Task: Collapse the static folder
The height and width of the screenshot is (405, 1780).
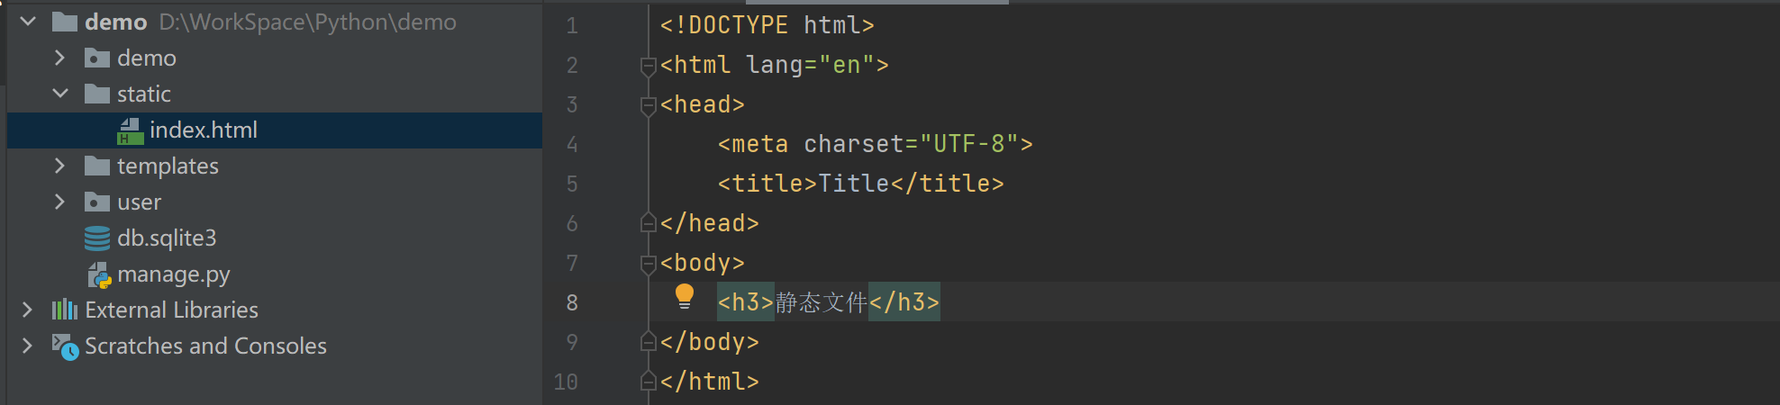Action: pyautogui.click(x=60, y=94)
